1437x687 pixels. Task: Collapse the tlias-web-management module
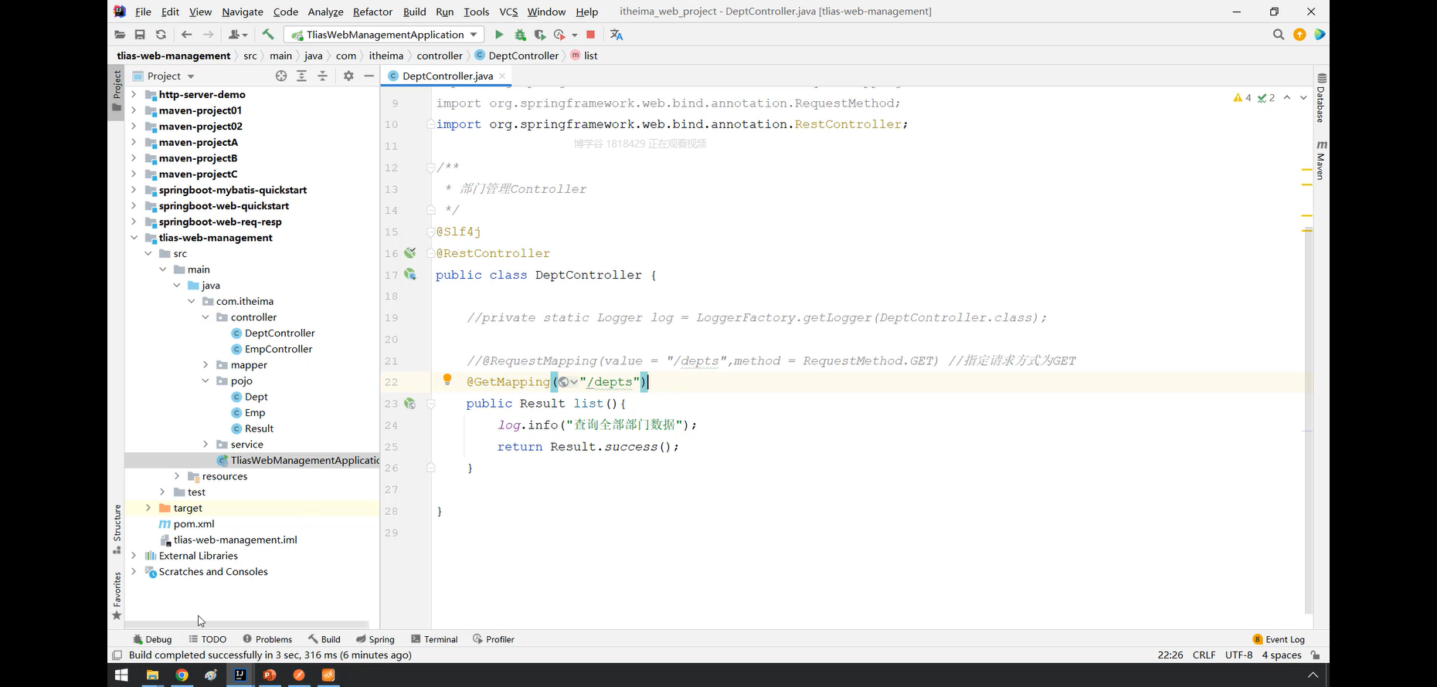point(134,238)
